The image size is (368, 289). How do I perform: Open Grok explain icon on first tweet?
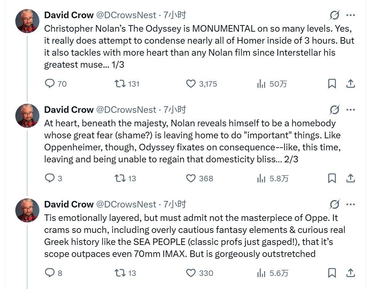point(334,15)
